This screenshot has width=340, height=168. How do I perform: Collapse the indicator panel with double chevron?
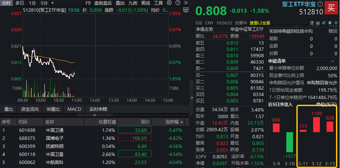(95, 115)
